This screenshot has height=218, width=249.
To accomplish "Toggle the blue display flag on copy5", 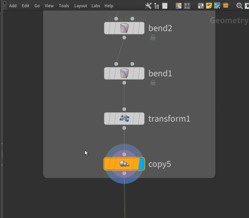I will click(142, 164).
